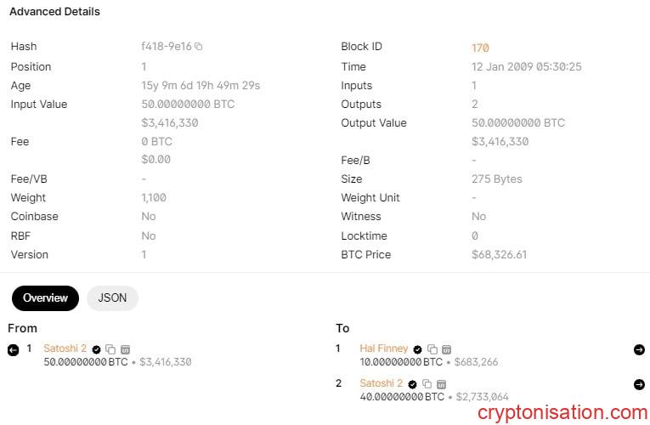Open Block ID 170 link

(x=480, y=48)
